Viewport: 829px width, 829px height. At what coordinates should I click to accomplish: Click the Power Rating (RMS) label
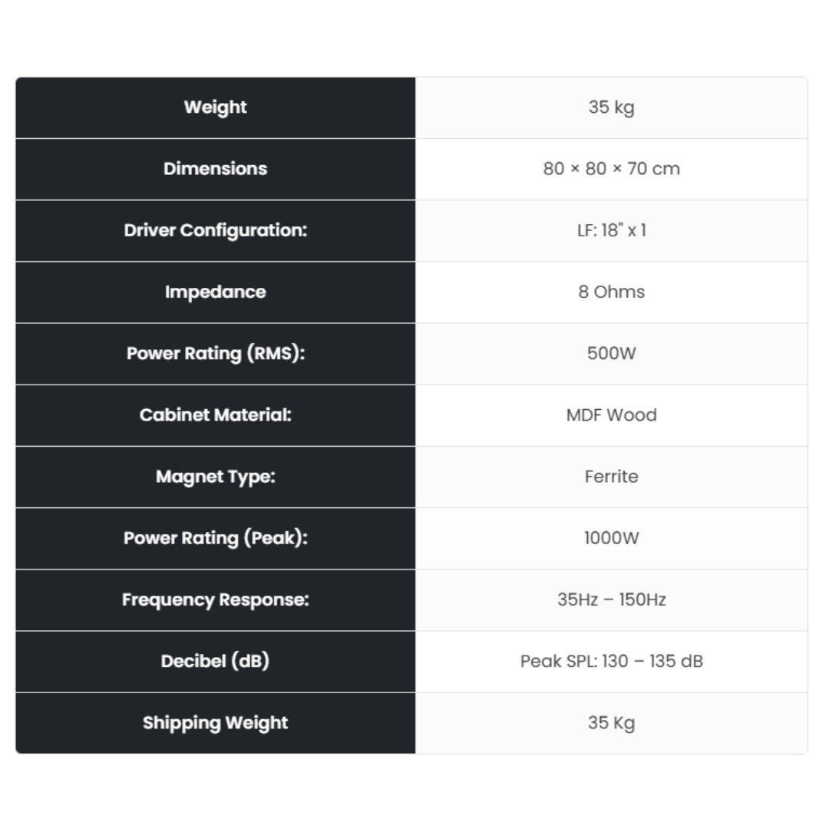(x=216, y=354)
